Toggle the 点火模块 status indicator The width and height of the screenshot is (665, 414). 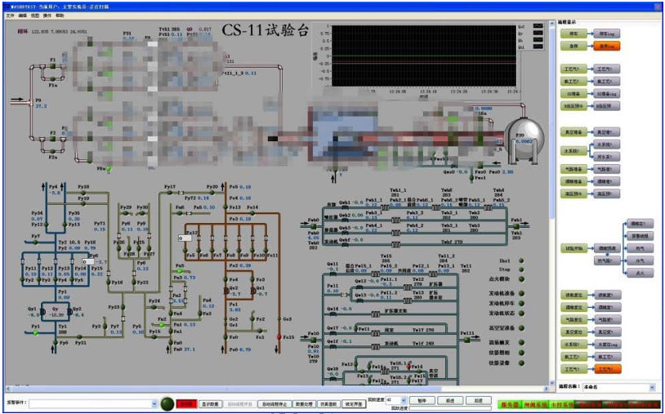coord(522,279)
